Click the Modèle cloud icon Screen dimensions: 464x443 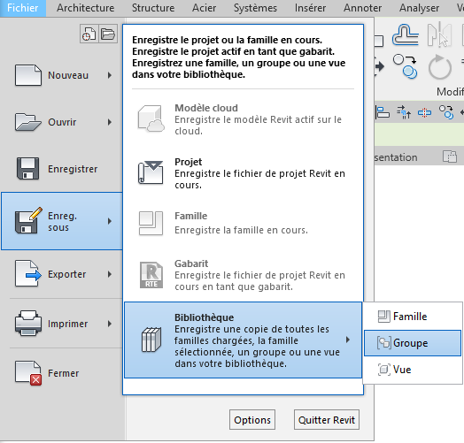[151, 118]
